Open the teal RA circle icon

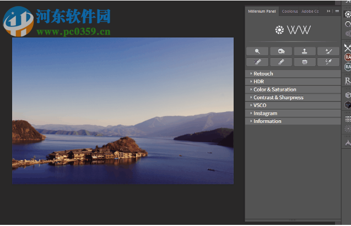[x=348, y=67]
